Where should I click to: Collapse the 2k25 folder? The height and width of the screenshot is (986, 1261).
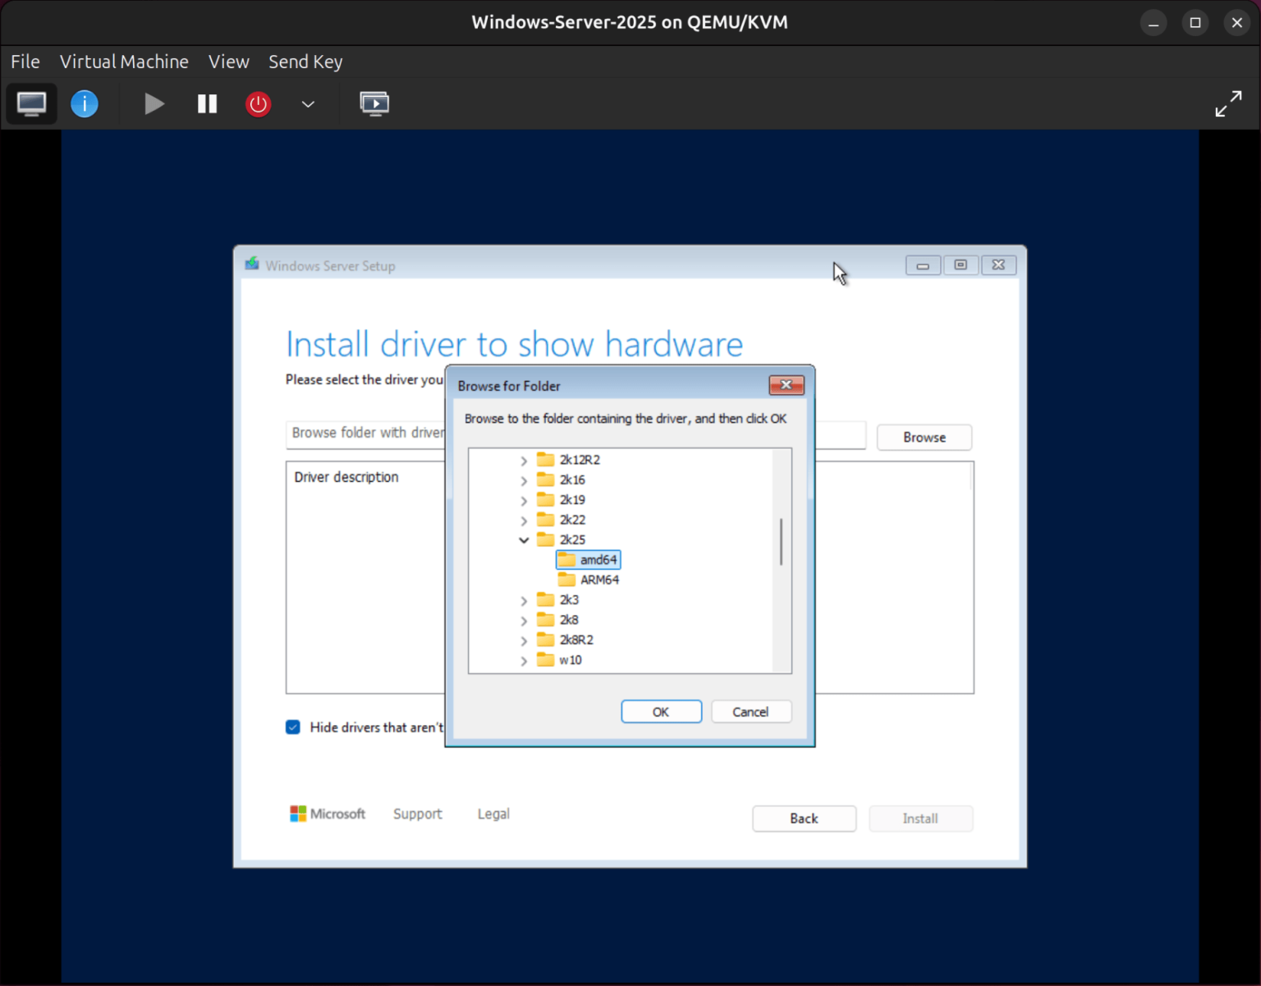[x=524, y=539]
